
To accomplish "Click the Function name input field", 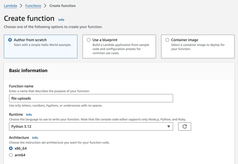I will 91,98.
